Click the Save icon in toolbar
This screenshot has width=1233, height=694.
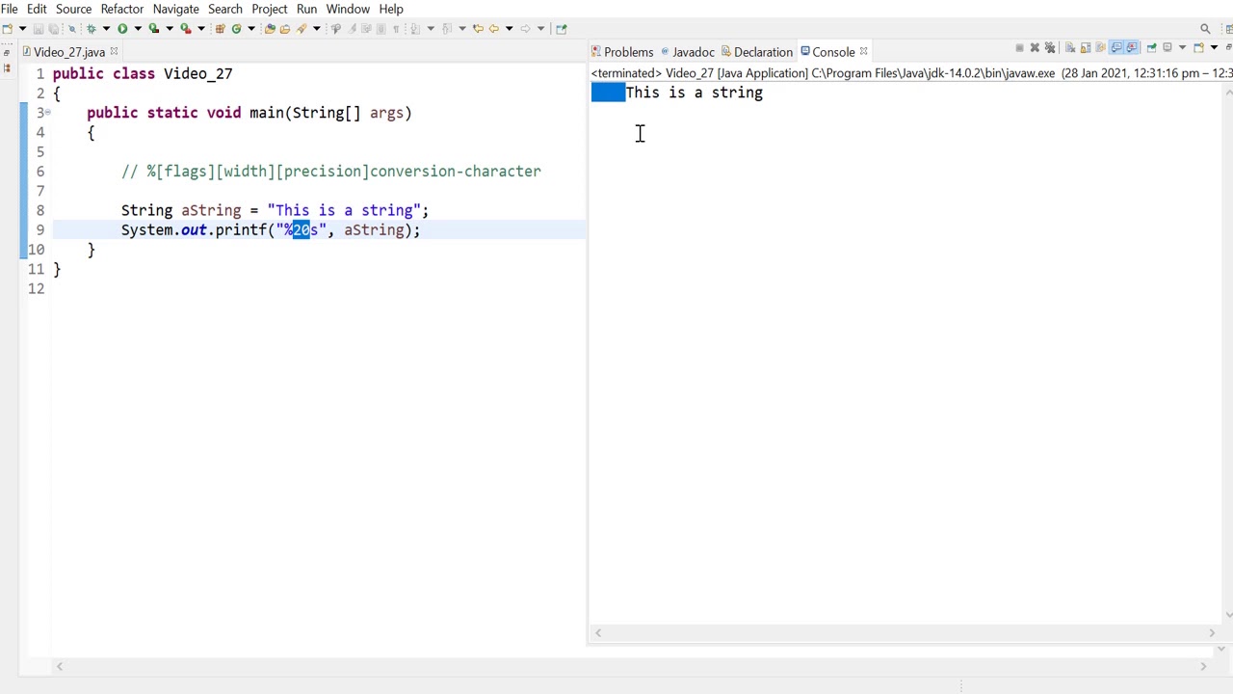pyautogui.click(x=38, y=28)
